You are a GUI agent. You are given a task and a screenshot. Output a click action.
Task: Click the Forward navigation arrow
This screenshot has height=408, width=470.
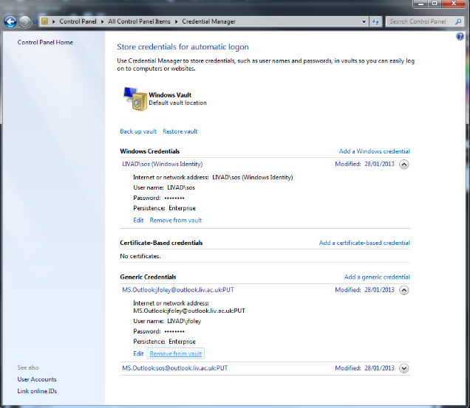pos(24,21)
